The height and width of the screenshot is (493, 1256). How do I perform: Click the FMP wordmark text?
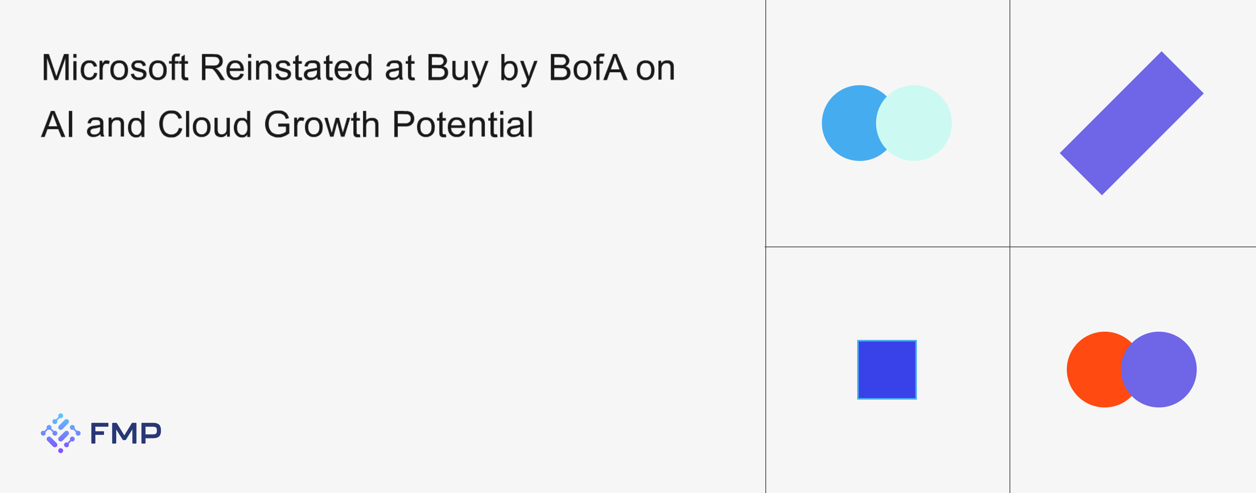[126, 433]
